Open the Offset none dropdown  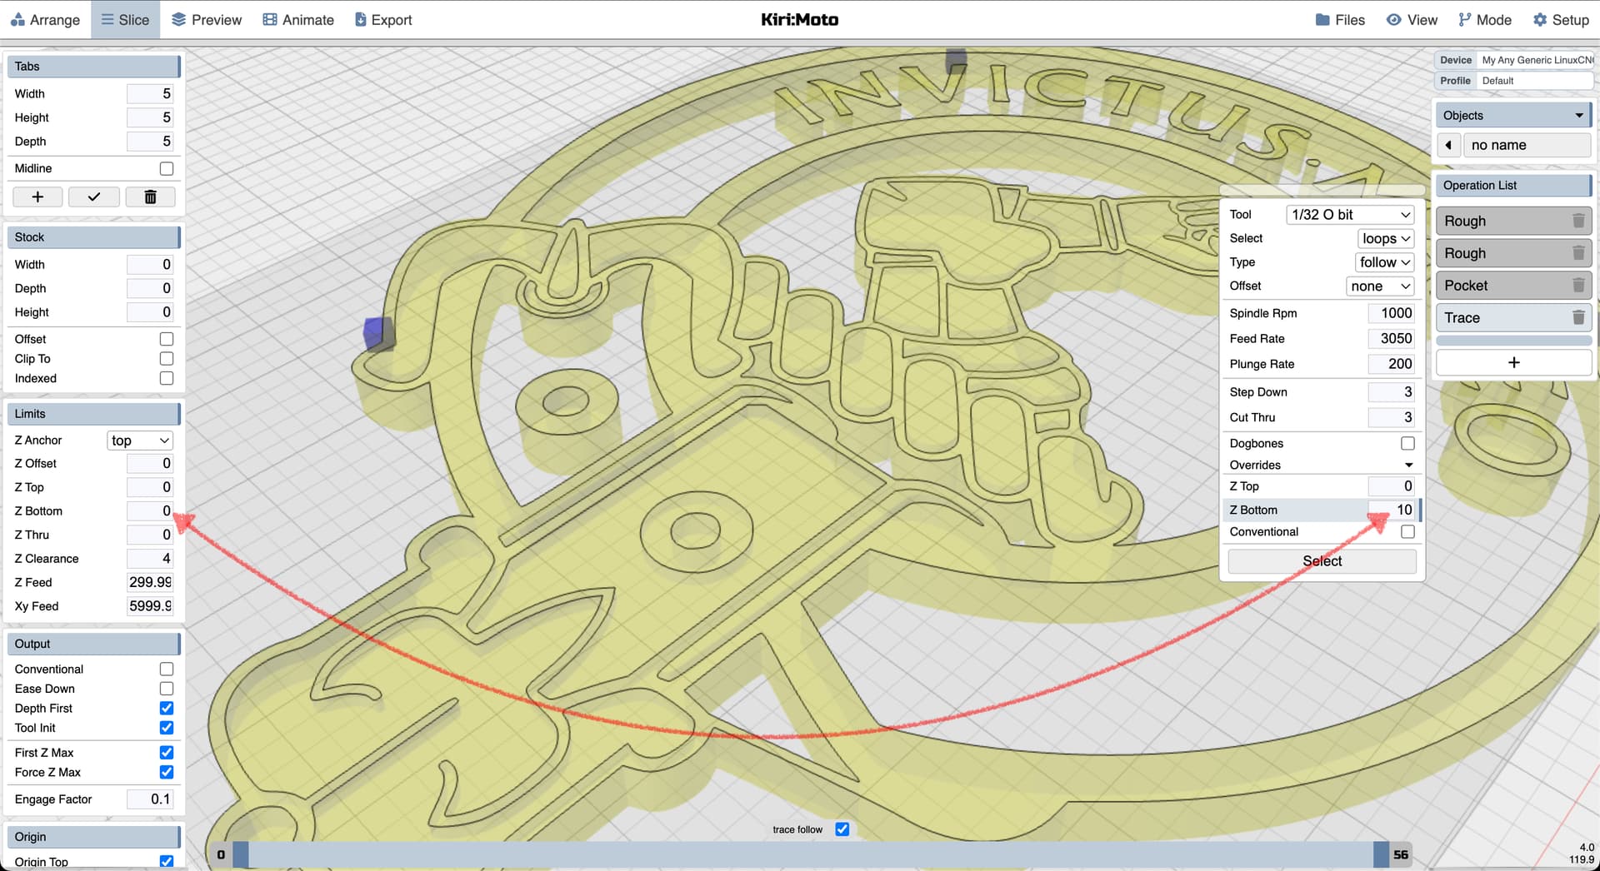[x=1380, y=286]
